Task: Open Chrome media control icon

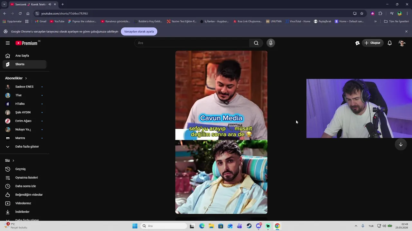Action: click(x=392, y=13)
